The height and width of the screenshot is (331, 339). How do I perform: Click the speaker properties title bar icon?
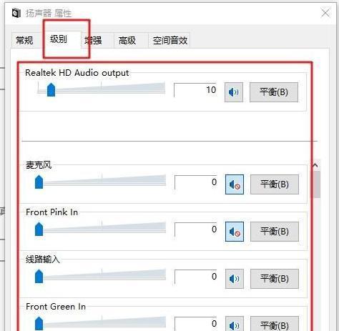click(x=16, y=13)
